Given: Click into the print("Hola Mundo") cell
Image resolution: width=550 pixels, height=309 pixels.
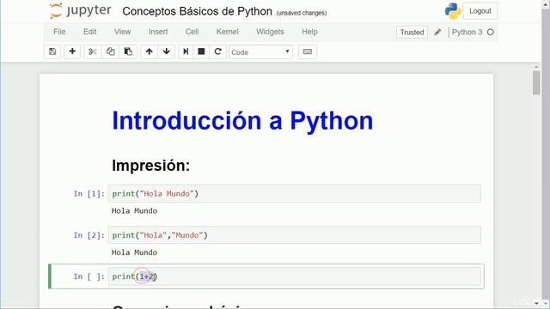Looking at the screenshot, I should coord(294,194).
